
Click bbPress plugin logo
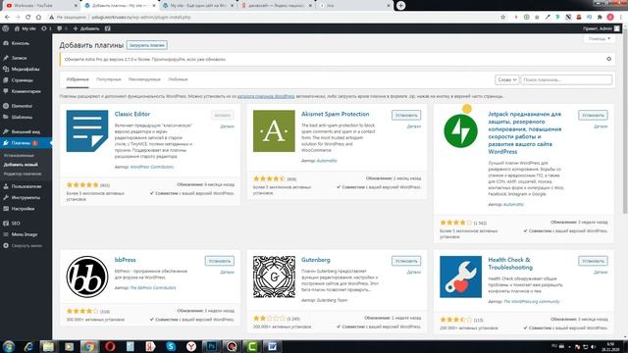tap(87, 277)
